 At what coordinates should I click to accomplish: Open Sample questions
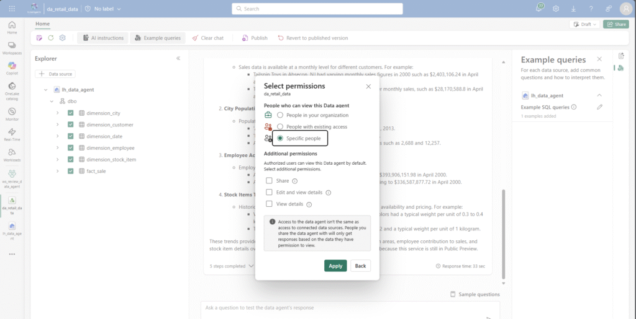coord(475,294)
